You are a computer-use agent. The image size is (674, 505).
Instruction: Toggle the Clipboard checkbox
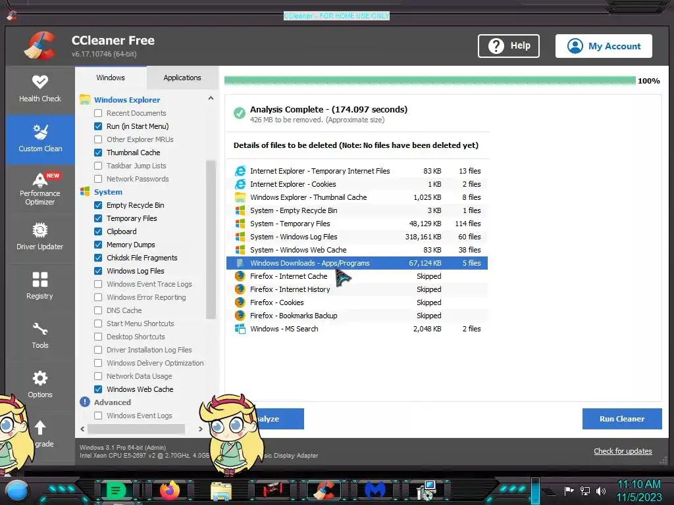click(x=98, y=231)
